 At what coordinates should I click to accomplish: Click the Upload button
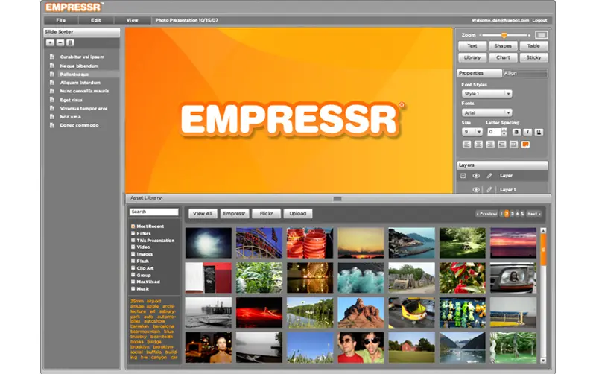coord(297,214)
